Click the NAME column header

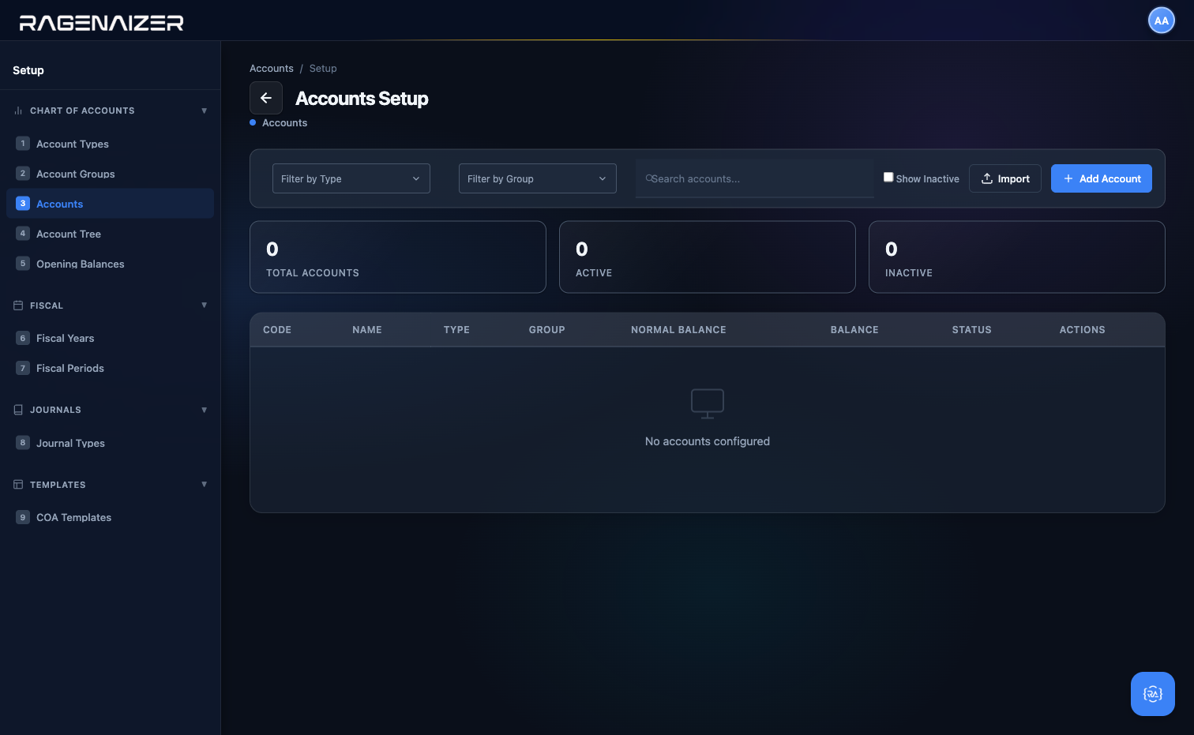pos(367,330)
